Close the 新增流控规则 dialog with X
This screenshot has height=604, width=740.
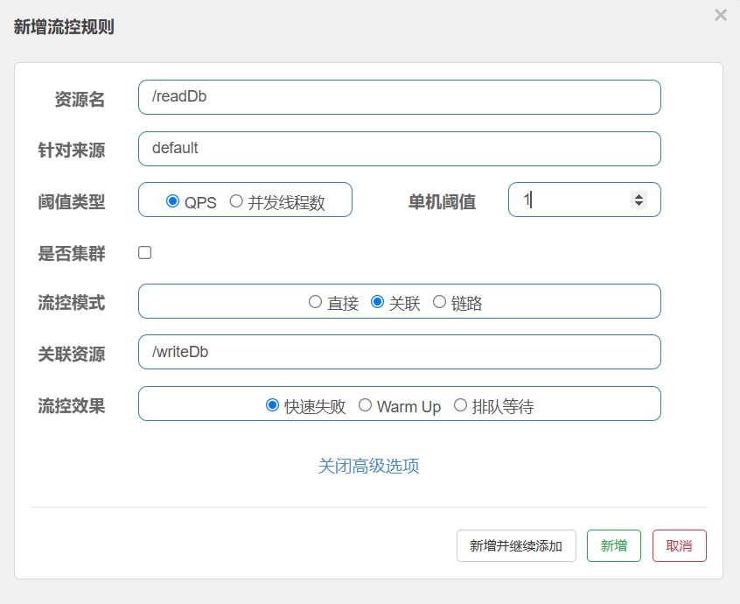(x=721, y=15)
